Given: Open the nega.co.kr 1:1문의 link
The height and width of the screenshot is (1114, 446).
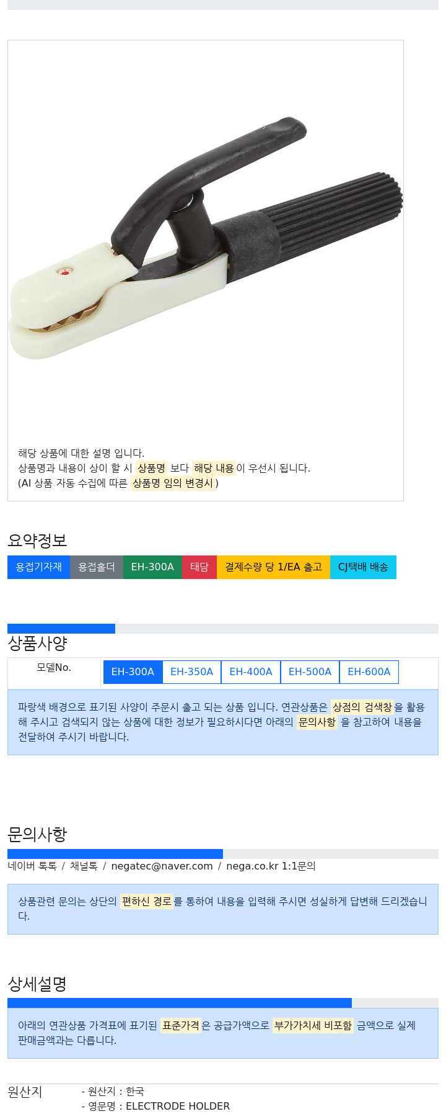Looking at the screenshot, I should click(271, 866).
